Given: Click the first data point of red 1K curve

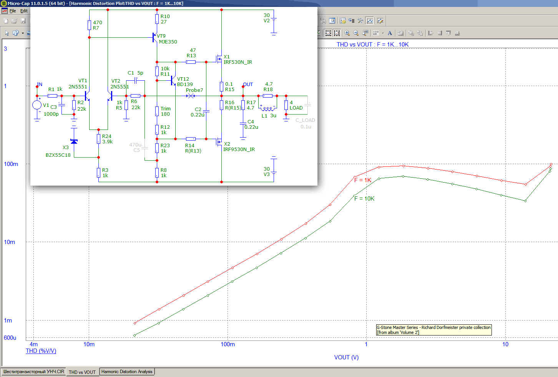Looking at the screenshot, I should (x=135, y=323).
